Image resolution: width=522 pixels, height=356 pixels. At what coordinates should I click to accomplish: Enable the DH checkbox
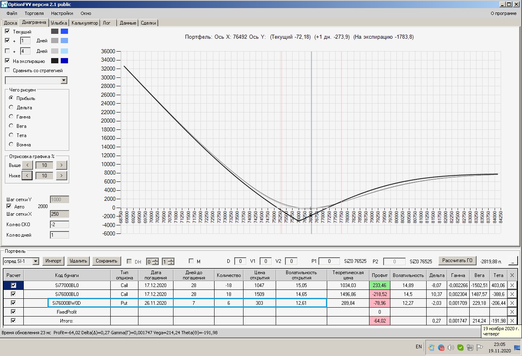(x=129, y=261)
